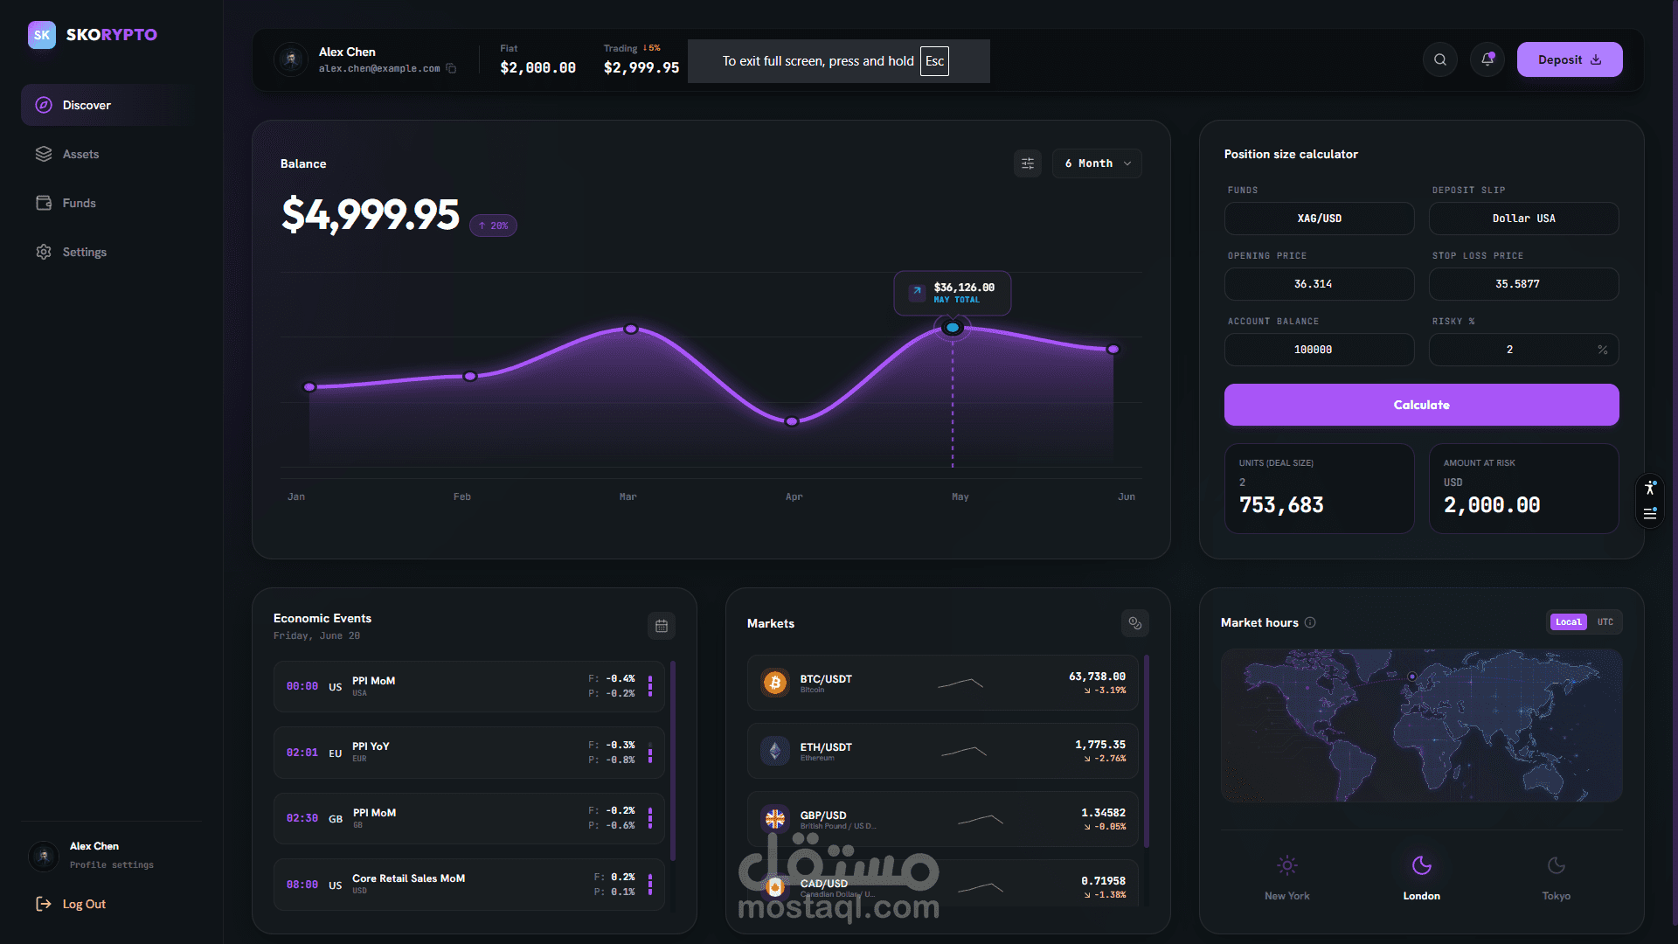
Task: Click the May total tooltip arrow icon
Action: (917, 292)
